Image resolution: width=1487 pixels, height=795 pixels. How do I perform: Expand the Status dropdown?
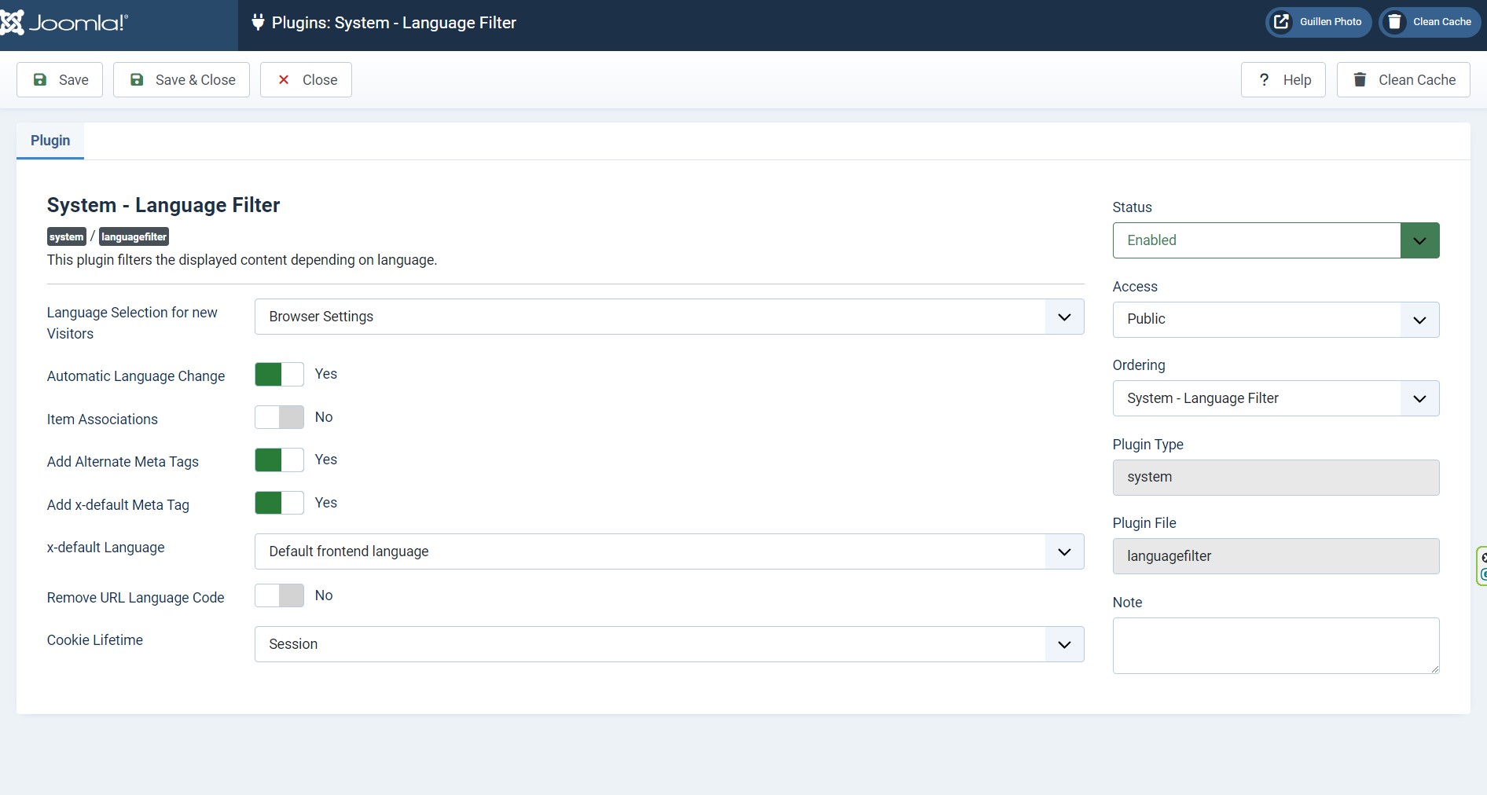coord(1275,240)
